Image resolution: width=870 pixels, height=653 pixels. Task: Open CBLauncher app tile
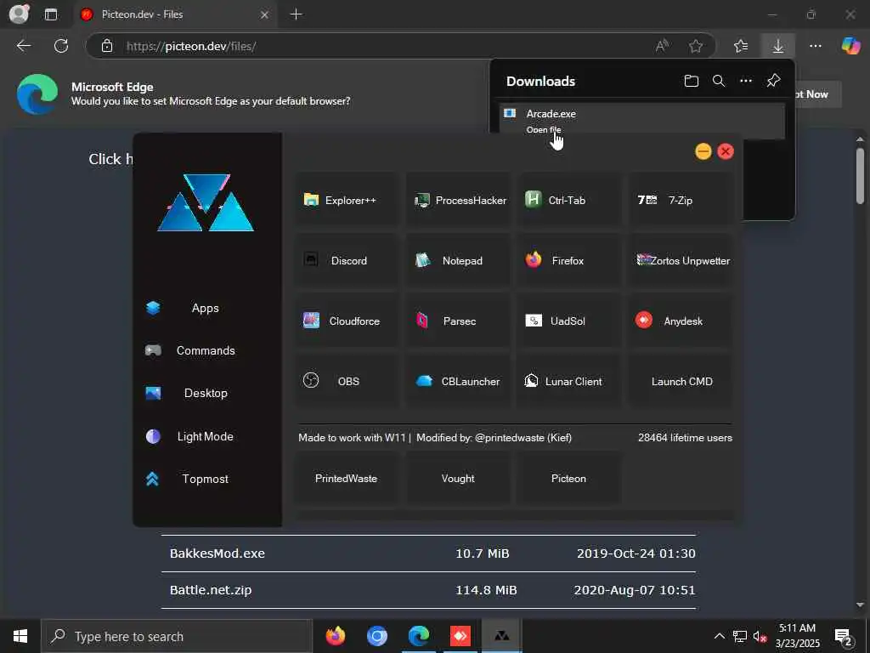[458, 382]
